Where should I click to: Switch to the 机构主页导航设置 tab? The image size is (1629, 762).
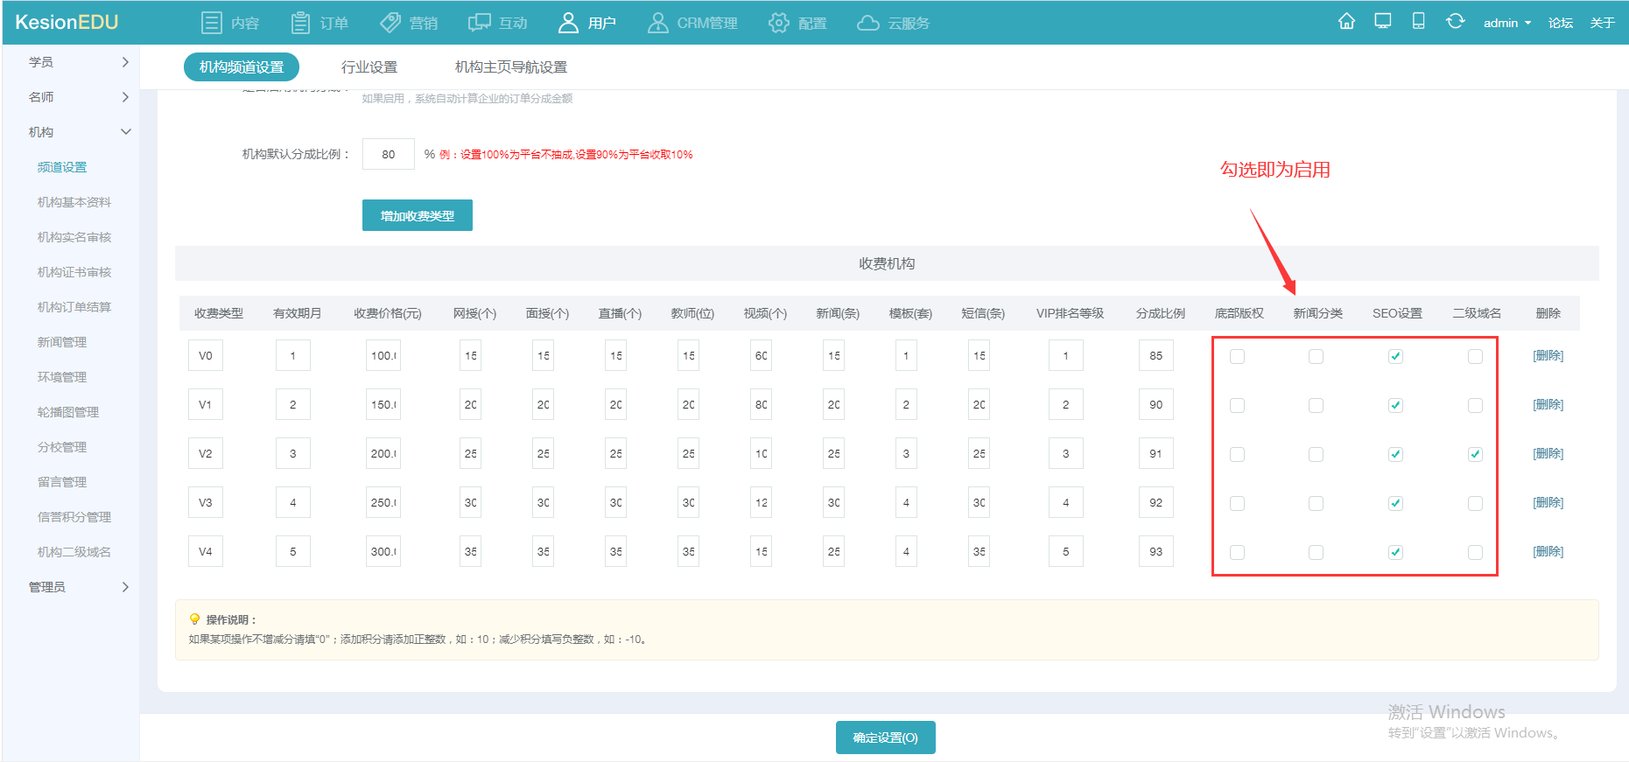point(511,67)
